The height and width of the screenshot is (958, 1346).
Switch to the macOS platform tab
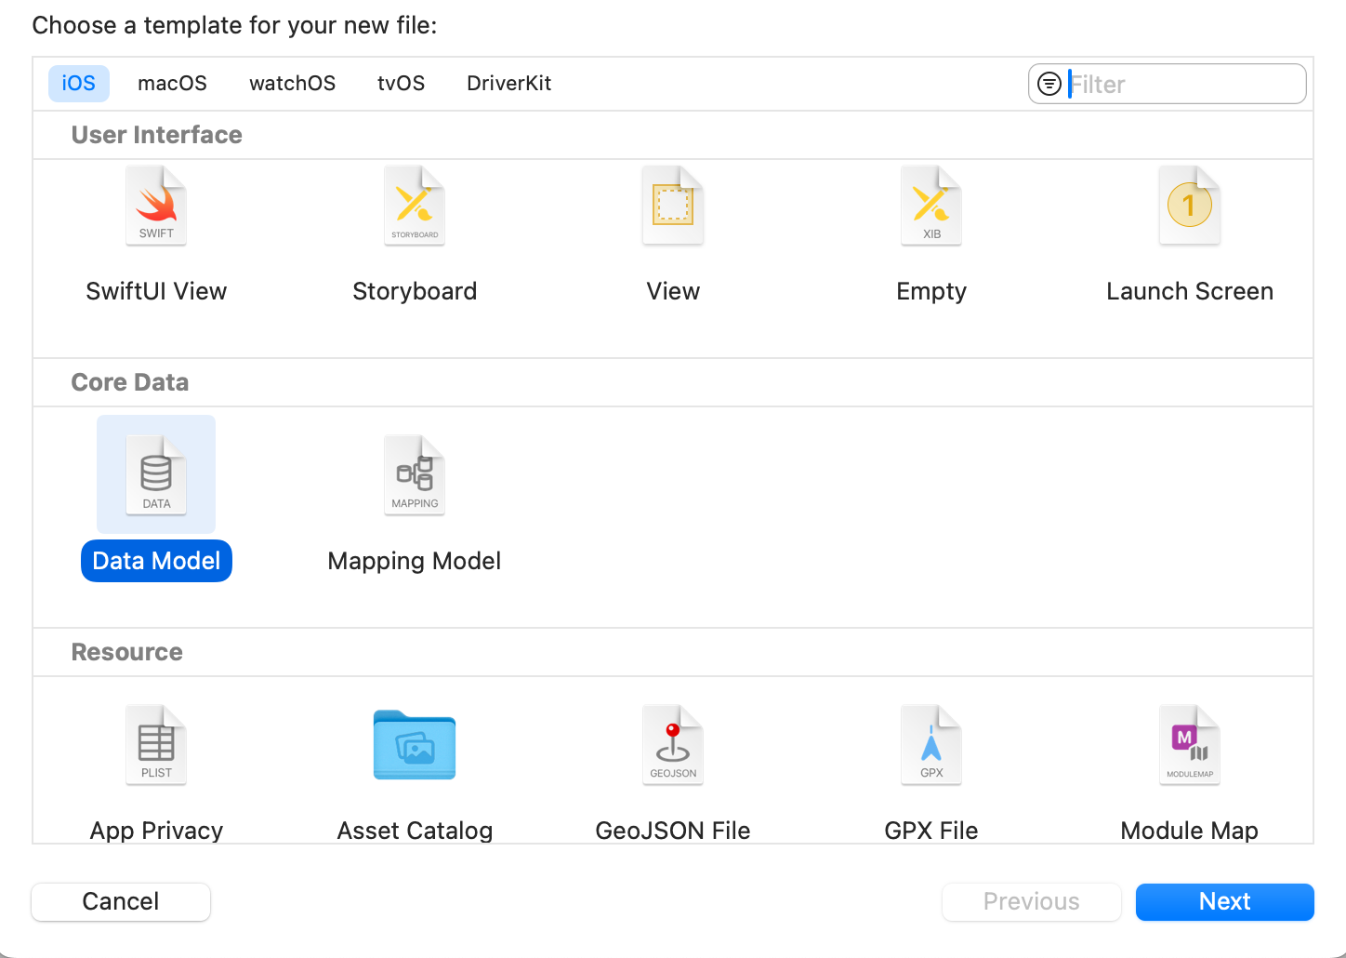coord(172,84)
